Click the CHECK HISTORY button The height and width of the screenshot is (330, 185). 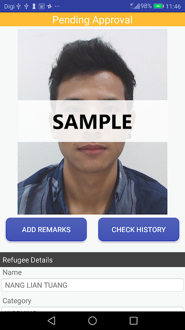[x=139, y=229]
